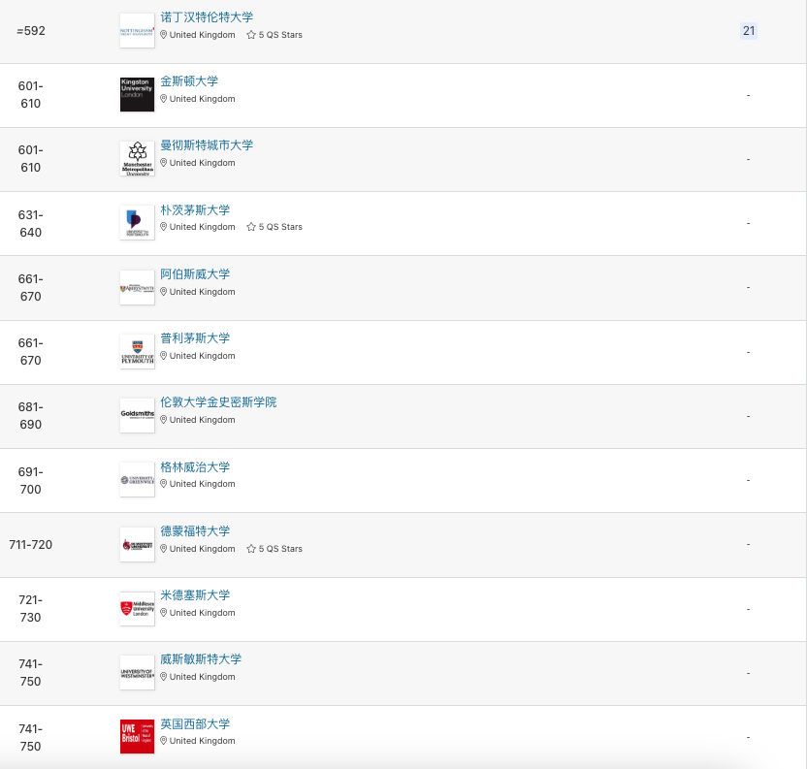Viewport: 807px width, 769px height.
Task: Follow the 曼彻斯特城市大学 link
Action: (207, 145)
